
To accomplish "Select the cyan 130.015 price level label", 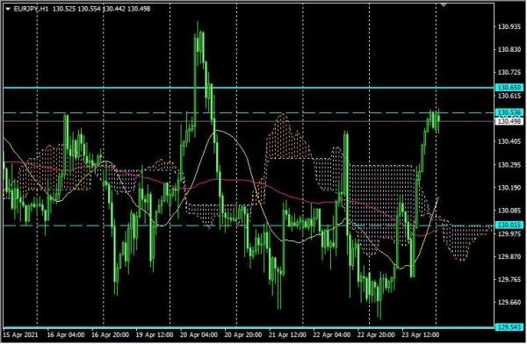I will pos(509,225).
